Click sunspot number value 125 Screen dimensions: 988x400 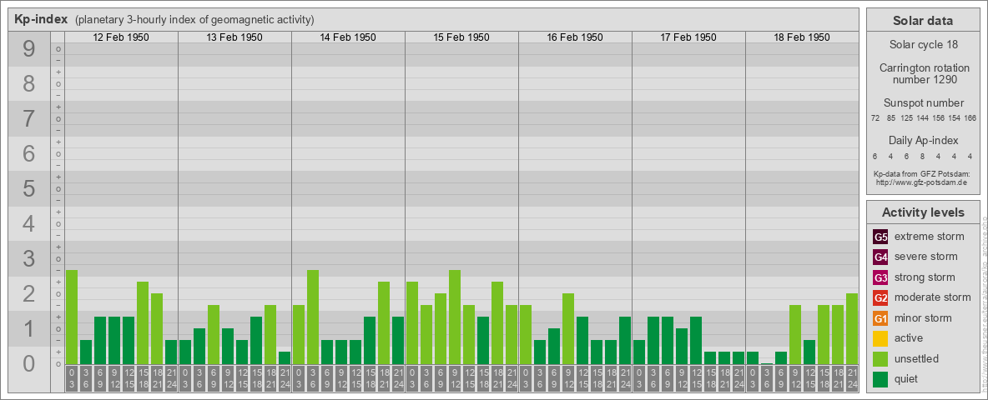tap(907, 118)
